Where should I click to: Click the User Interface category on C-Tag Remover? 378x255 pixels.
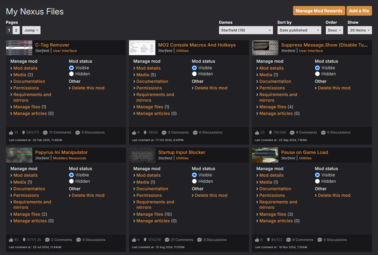(65, 51)
